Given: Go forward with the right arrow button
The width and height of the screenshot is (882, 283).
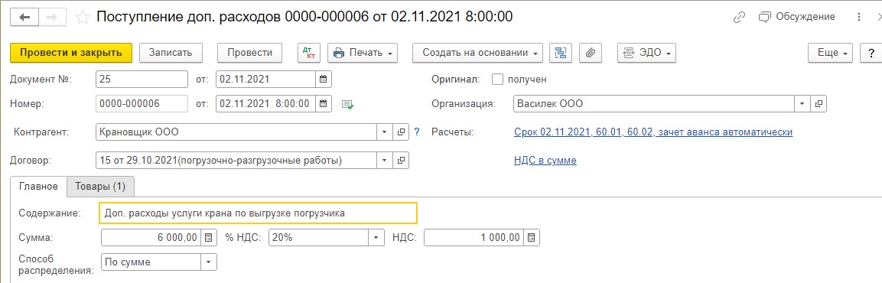Looking at the screenshot, I should (53, 17).
